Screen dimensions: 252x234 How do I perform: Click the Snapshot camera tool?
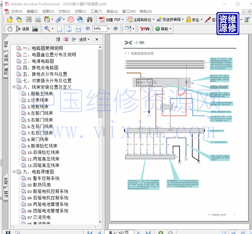coord(35,29)
